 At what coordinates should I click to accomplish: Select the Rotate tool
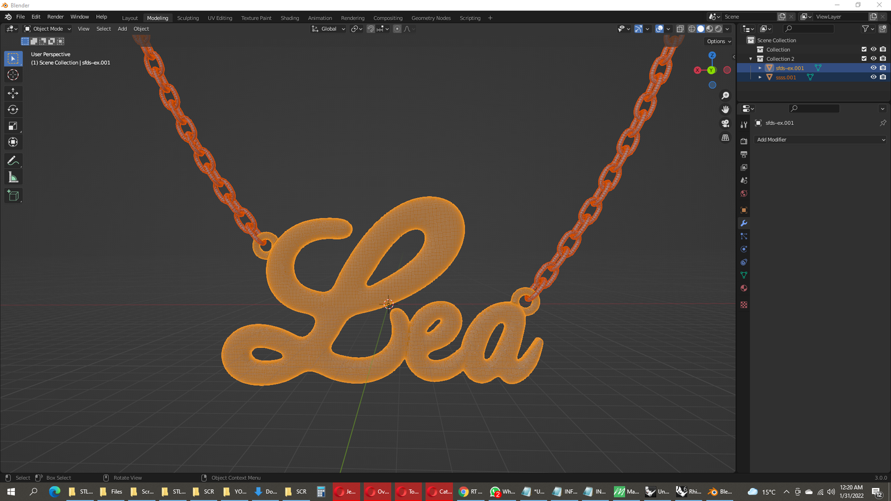13,109
